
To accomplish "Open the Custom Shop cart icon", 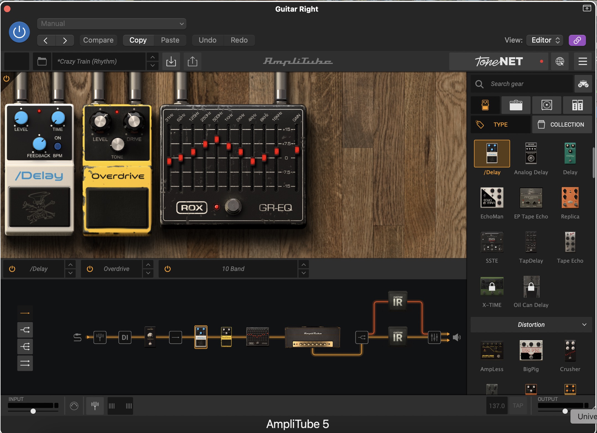I will tap(583, 84).
